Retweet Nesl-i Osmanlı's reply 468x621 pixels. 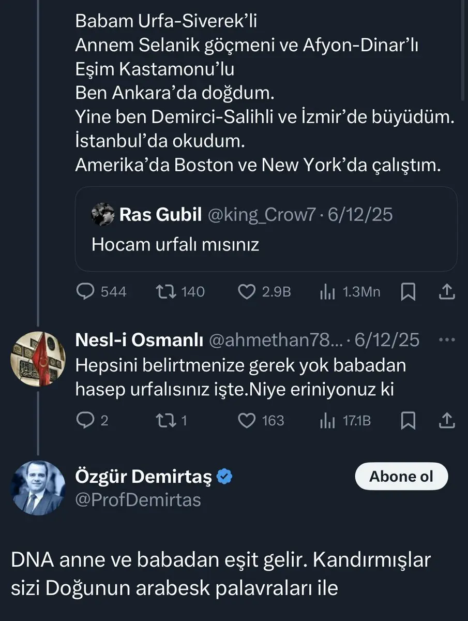[x=166, y=420]
